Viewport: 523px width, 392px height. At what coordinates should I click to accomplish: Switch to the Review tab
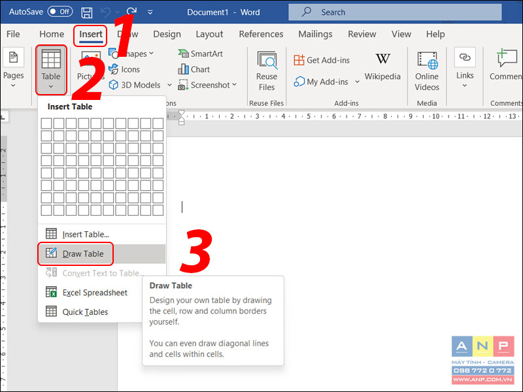362,34
